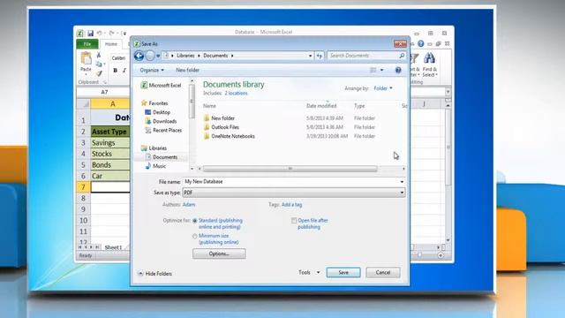Refresh the Documents address bar location

click(x=320, y=56)
